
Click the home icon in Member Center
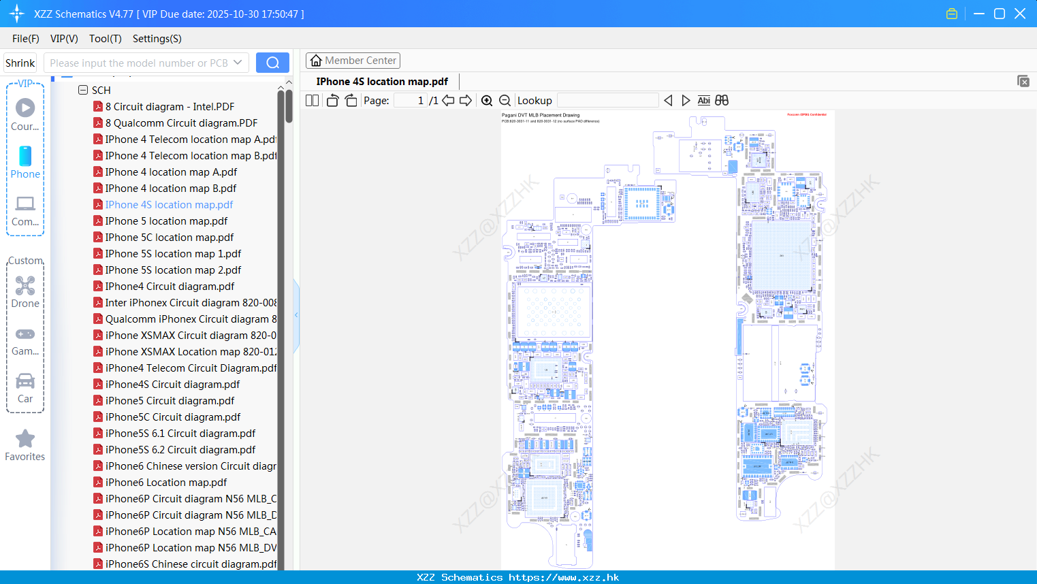coord(316,61)
